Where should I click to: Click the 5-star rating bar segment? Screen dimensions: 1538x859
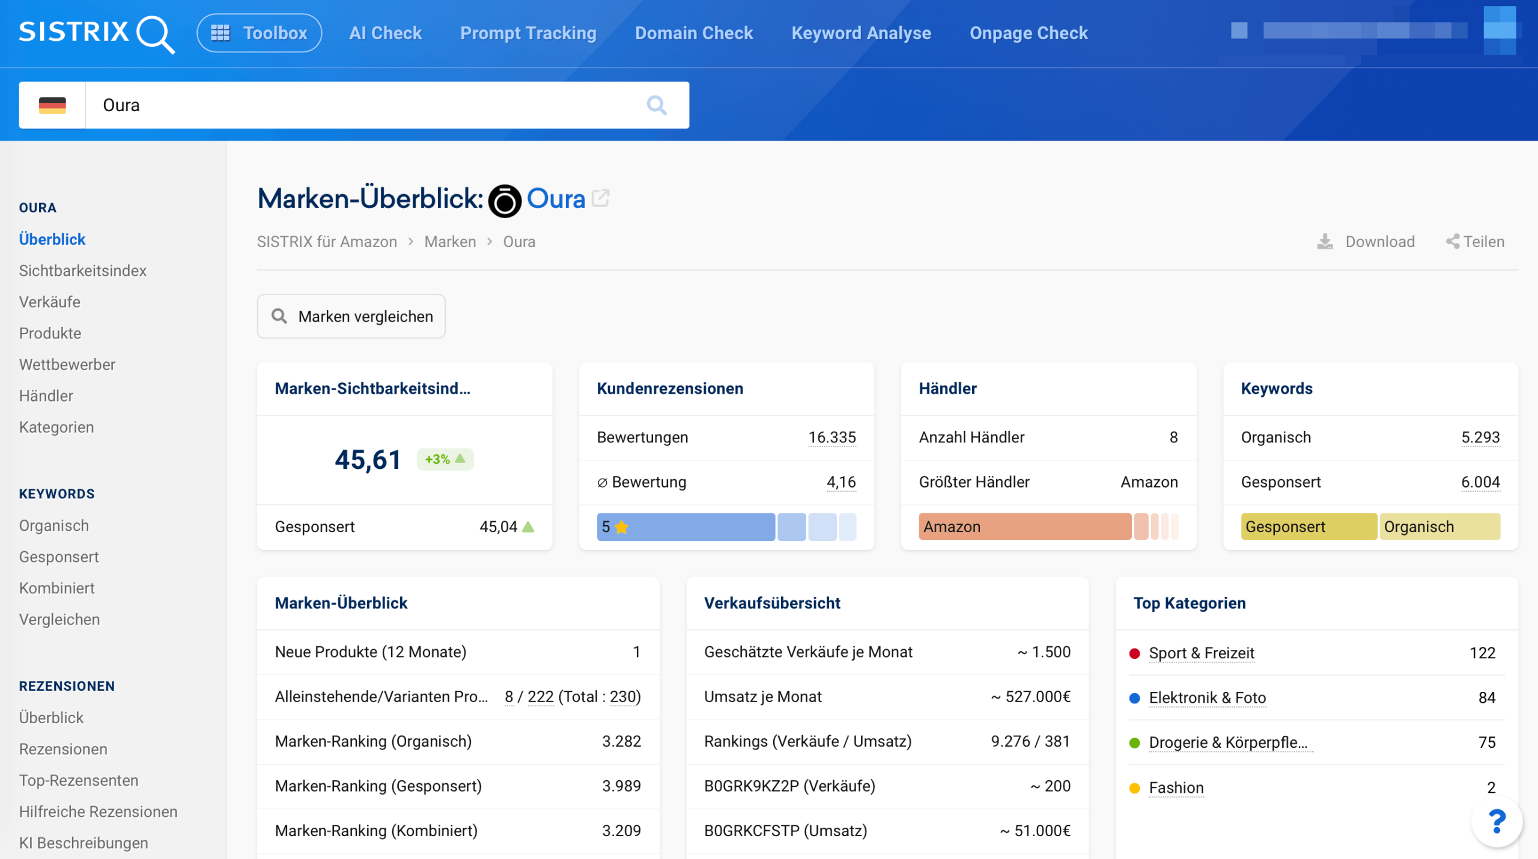pyautogui.click(x=686, y=527)
